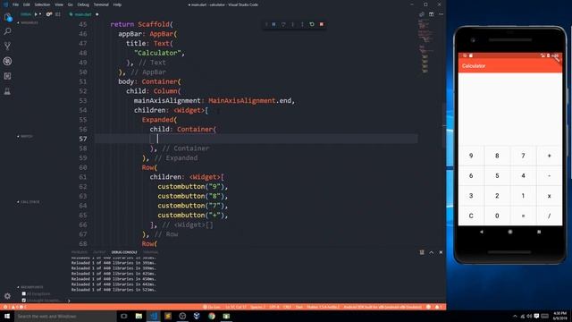Open the Terminal menu
This screenshot has width=572, height=322.
(x=101, y=4)
